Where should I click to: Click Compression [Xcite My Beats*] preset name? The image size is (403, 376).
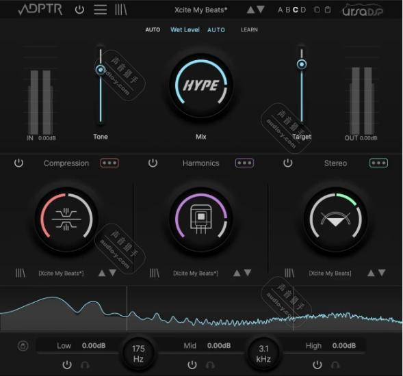[61, 273]
